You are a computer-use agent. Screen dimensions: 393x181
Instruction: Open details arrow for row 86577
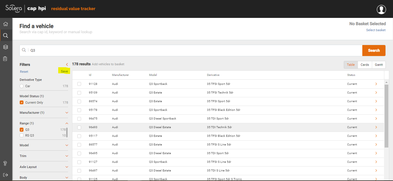tap(376, 145)
